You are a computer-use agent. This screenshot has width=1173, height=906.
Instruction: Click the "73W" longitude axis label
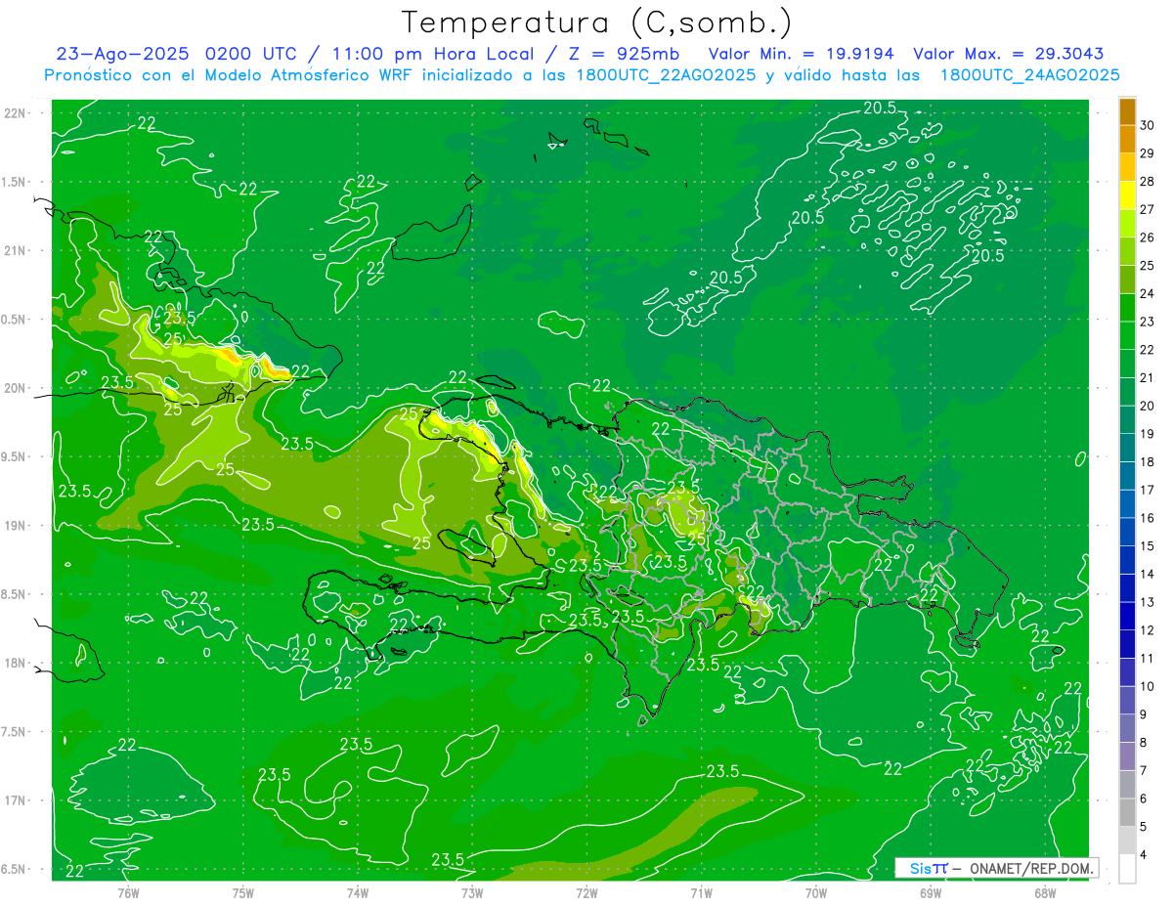click(x=472, y=892)
